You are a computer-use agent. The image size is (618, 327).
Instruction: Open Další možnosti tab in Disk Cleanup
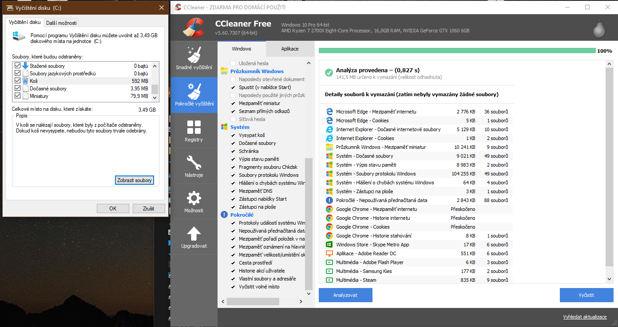click(61, 23)
